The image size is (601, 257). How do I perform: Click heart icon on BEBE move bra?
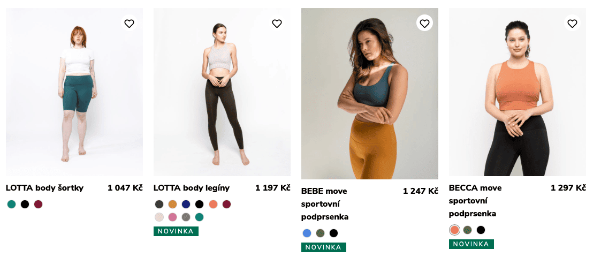(x=424, y=24)
